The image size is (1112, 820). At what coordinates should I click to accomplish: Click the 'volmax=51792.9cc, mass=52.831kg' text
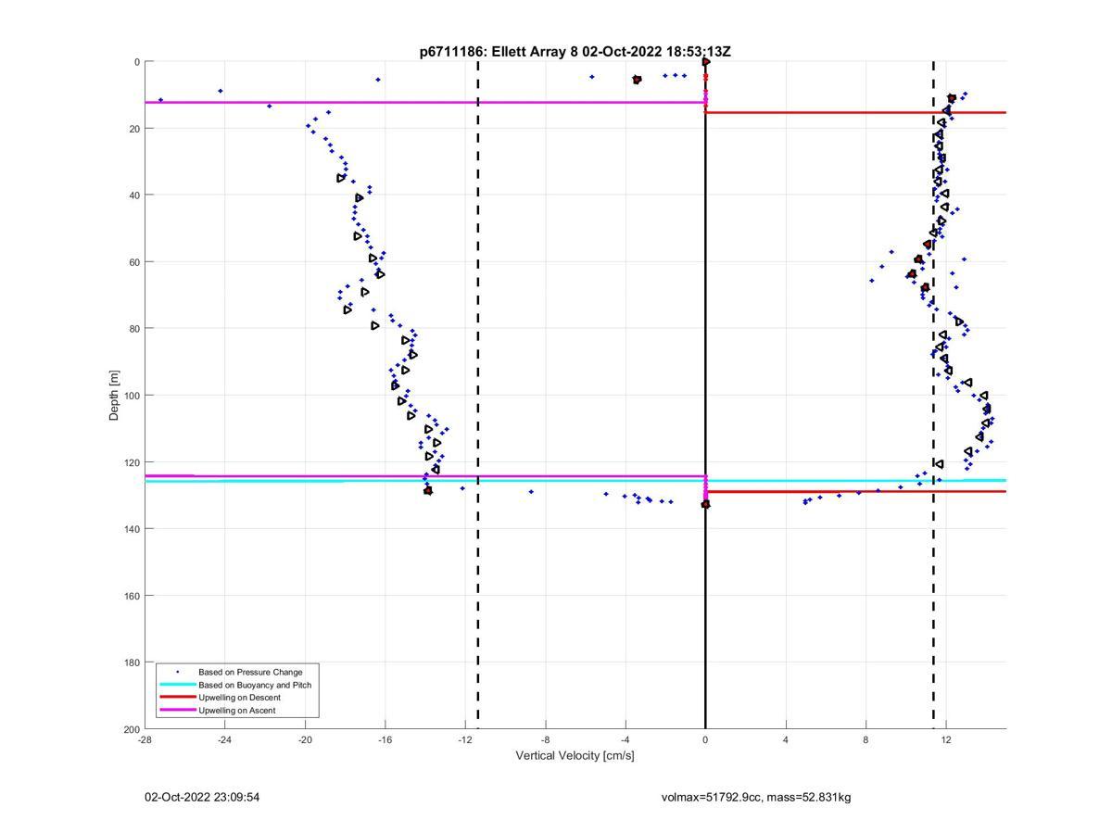coord(756,797)
